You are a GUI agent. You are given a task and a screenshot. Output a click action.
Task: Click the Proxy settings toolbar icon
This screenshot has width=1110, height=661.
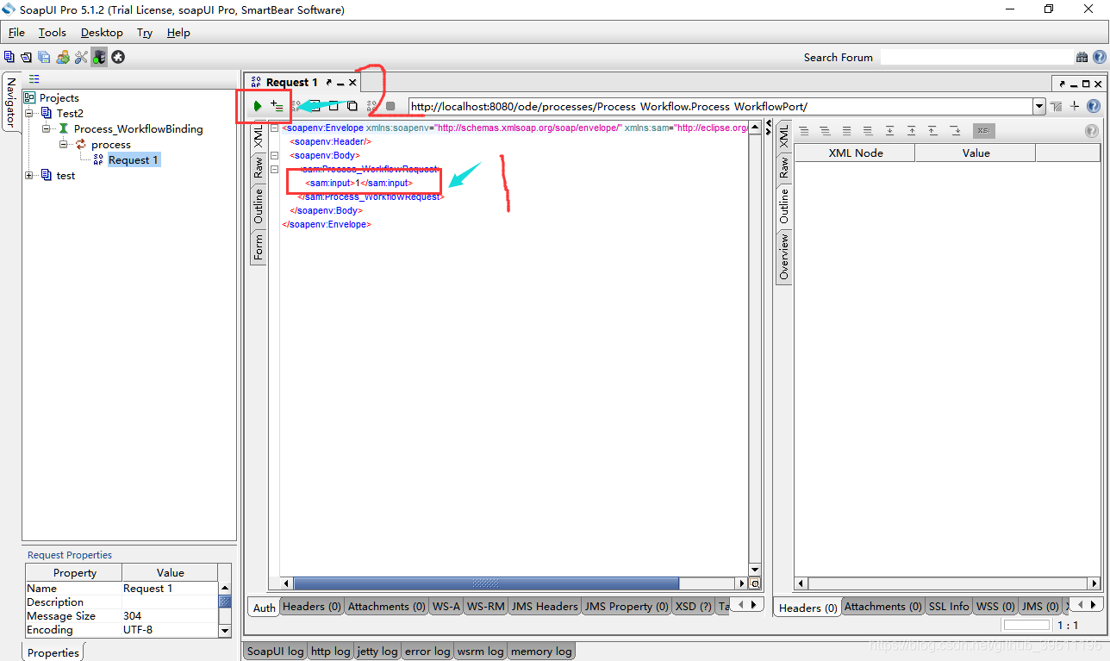(99, 57)
